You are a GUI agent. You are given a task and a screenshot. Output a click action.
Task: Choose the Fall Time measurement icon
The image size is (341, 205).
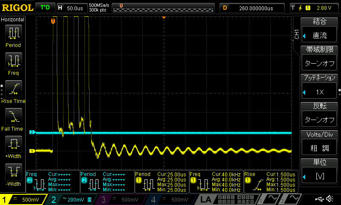13,117
